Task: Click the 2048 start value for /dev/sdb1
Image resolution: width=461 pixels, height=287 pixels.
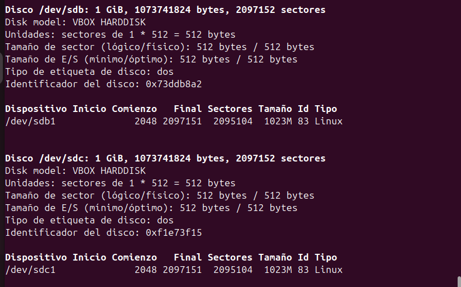Action: [x=145, y=121]
